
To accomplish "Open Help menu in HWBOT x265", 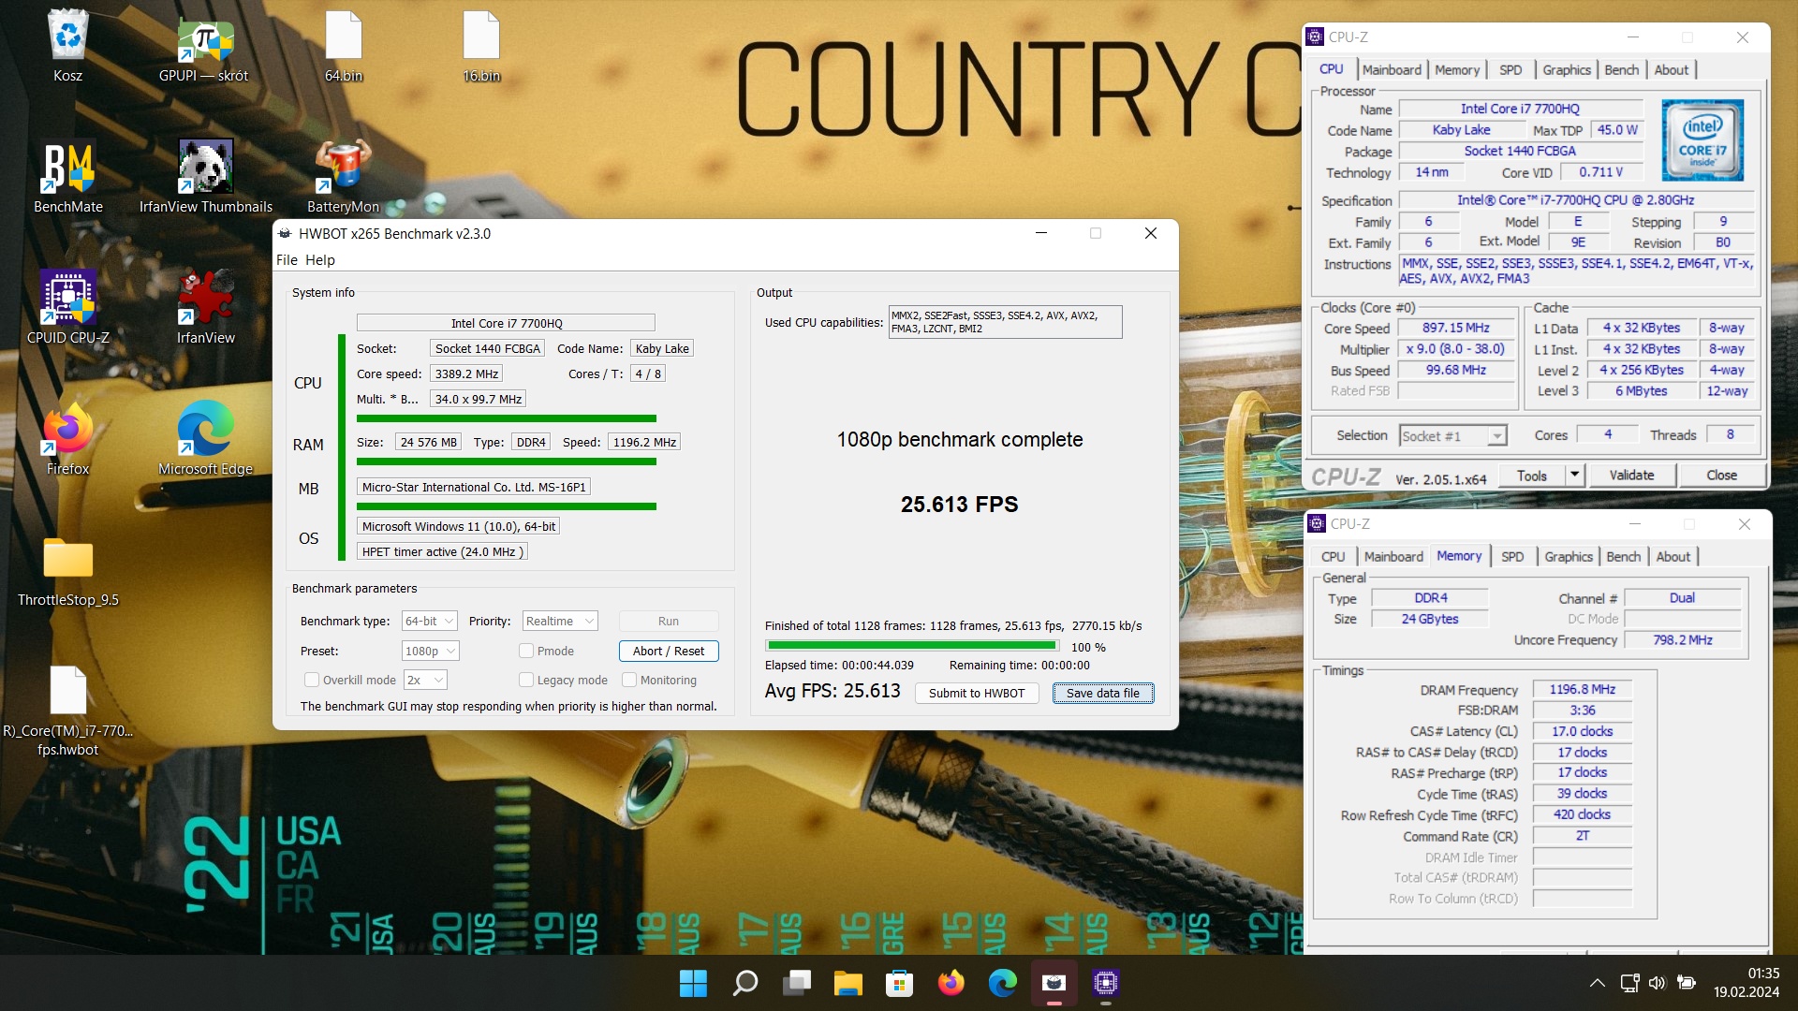I will [x=319, y=259].
